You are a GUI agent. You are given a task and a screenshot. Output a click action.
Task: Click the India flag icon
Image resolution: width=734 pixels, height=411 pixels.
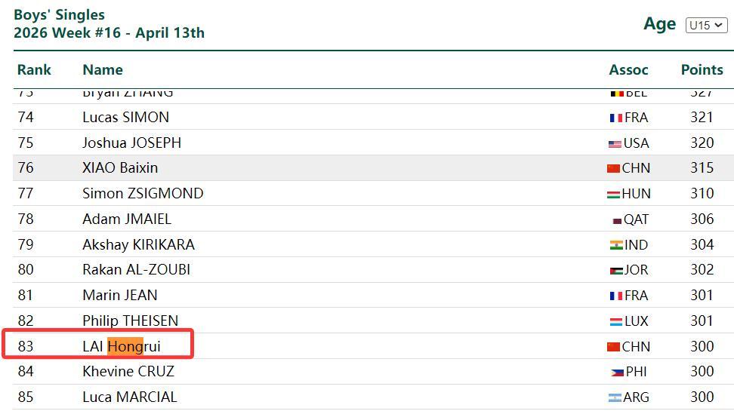click(616, 245)
